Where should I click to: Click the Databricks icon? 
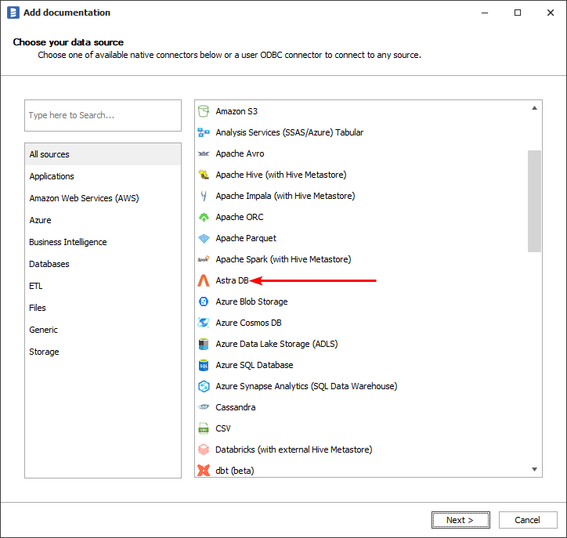tap(204, 450)
